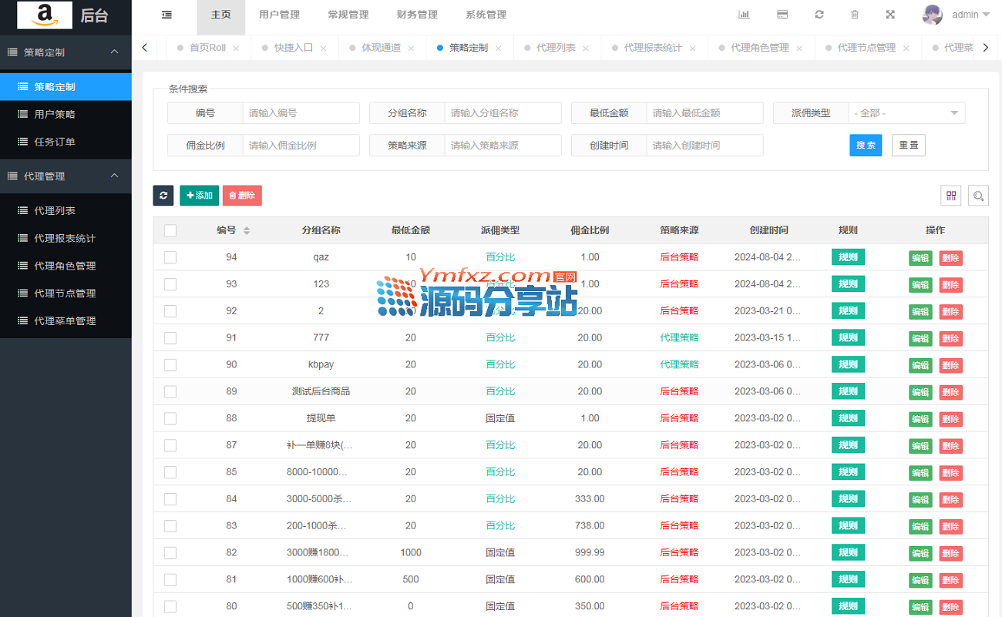This screenshot has width=1002, height=617.
Task: Tick the checkbox for row 88
Action: click(x=170, y=418)
